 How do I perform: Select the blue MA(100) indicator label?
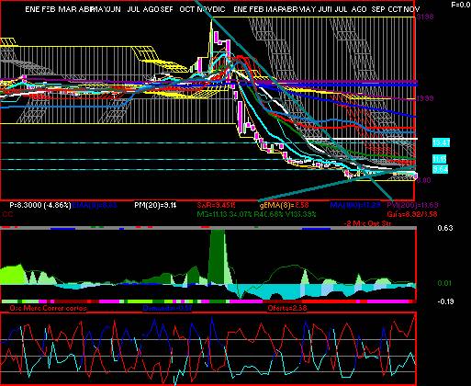(355, 205)
